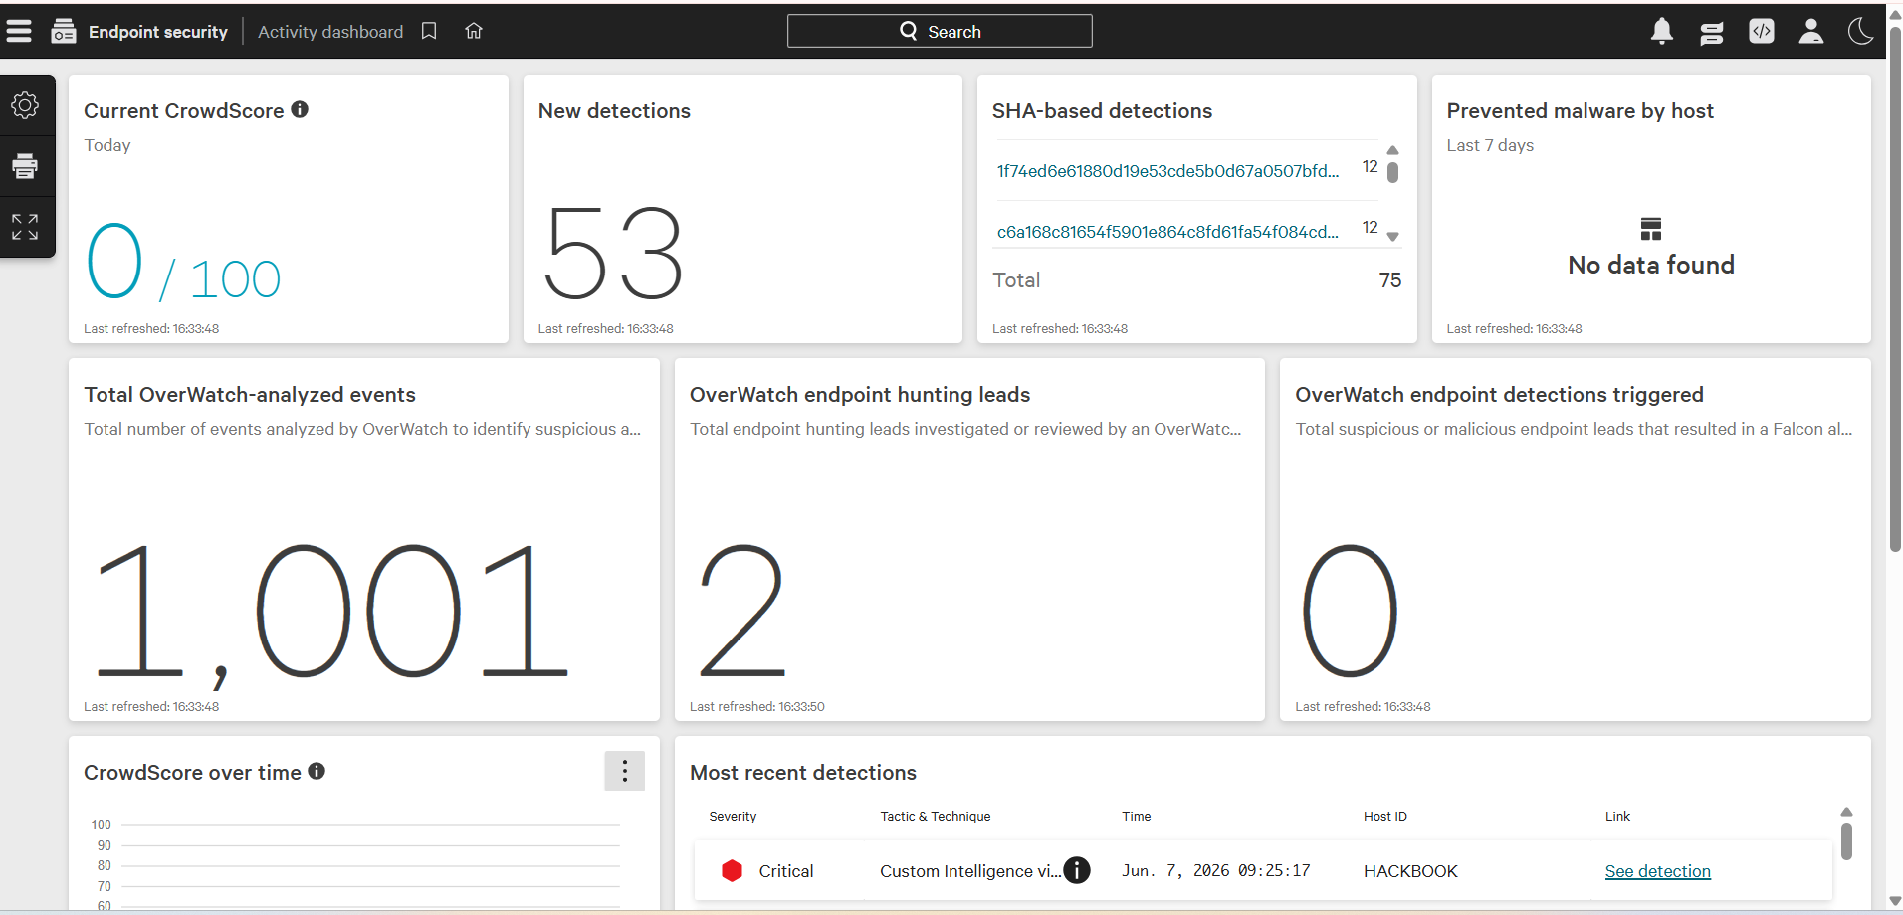
Task: Click the Time column header
Action: click(1137, 816)
